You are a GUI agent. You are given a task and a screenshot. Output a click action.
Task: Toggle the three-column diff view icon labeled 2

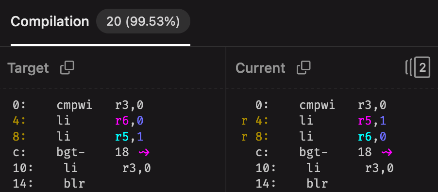point(418,67)
